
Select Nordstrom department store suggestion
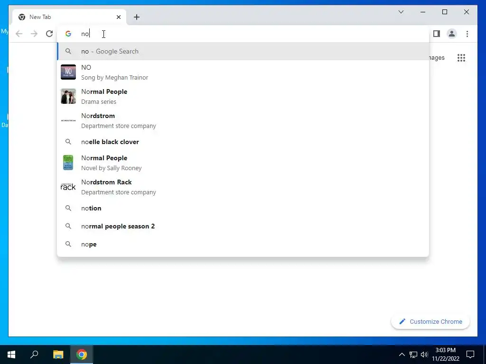click(243, 120)
